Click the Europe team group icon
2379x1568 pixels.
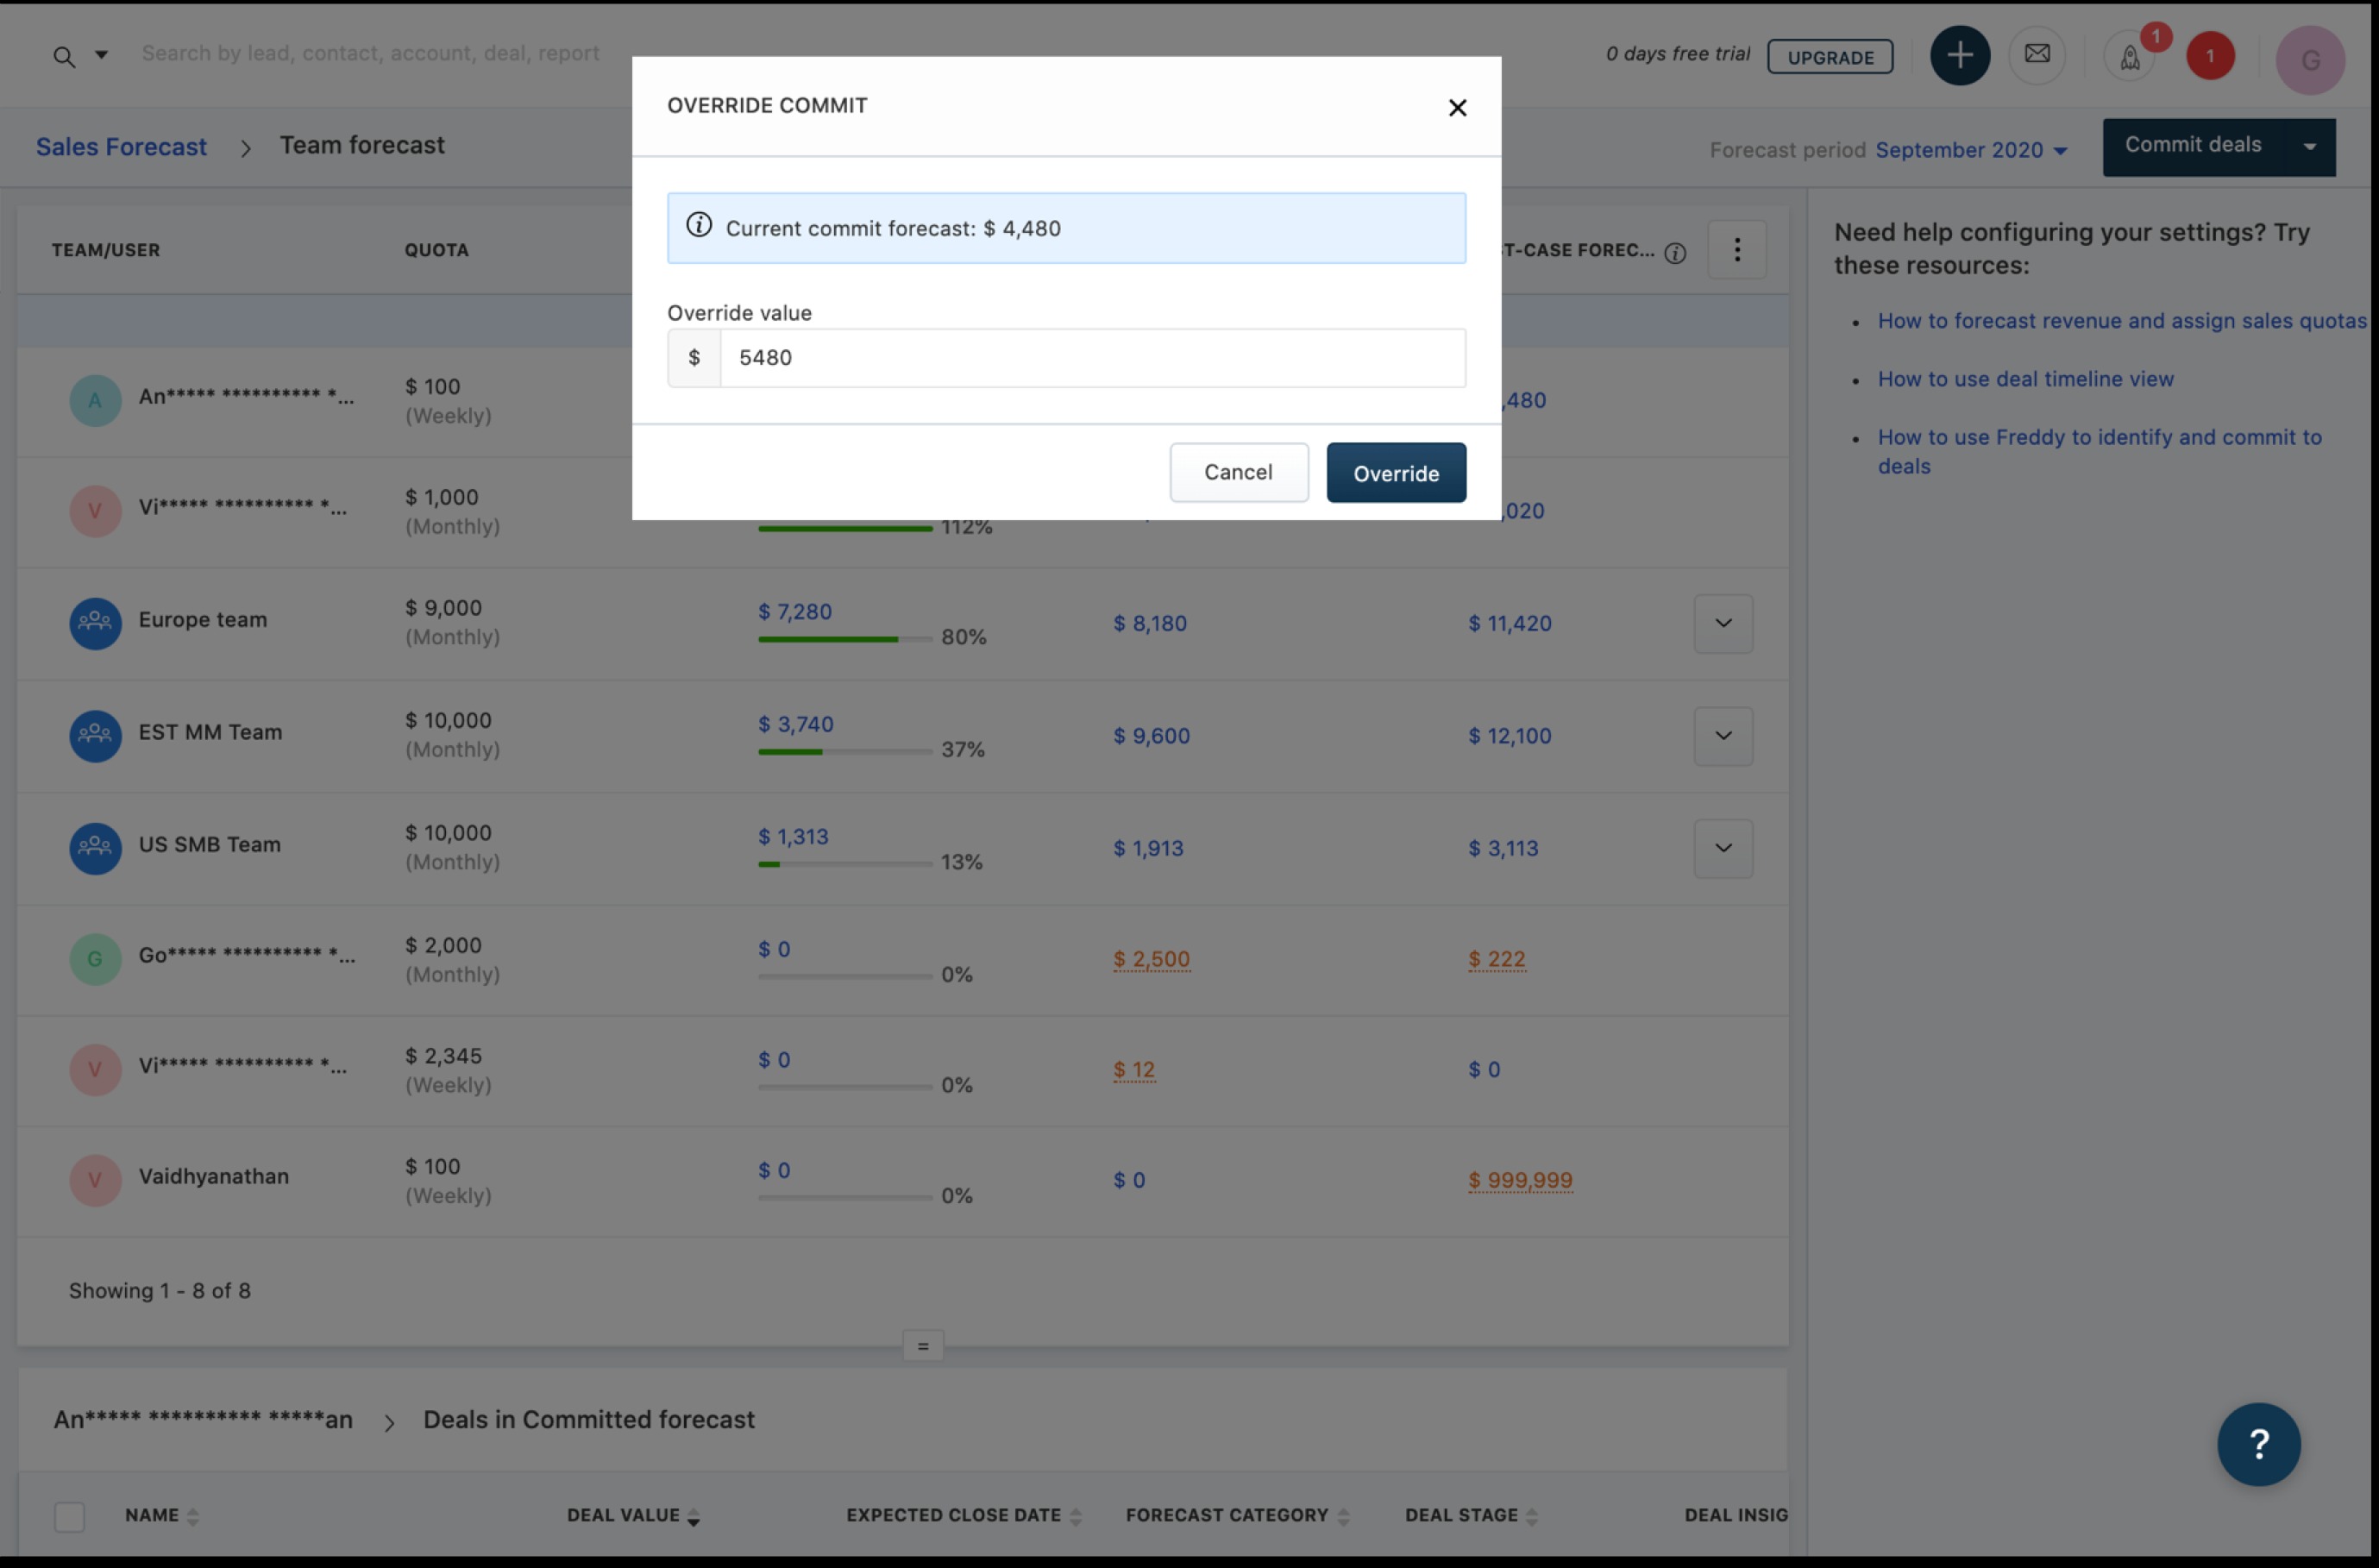[x=95, y=623]
